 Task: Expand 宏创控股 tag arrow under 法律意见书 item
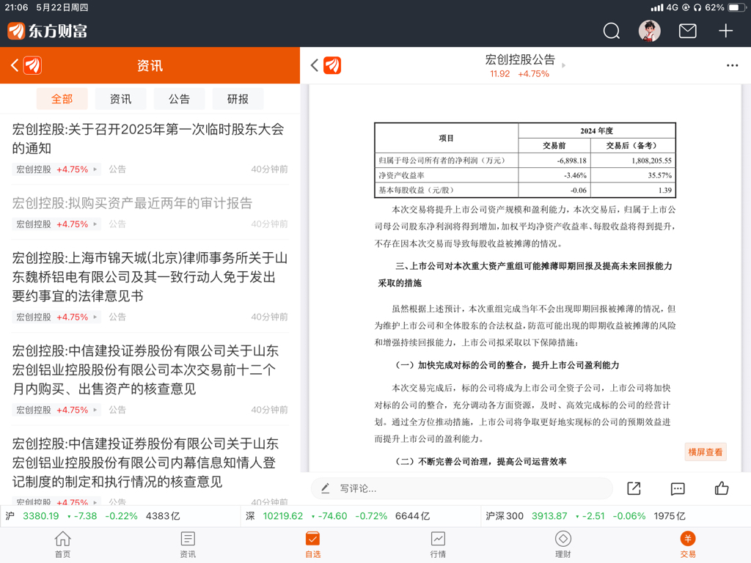pyautogui.click(x=95, y=317)
